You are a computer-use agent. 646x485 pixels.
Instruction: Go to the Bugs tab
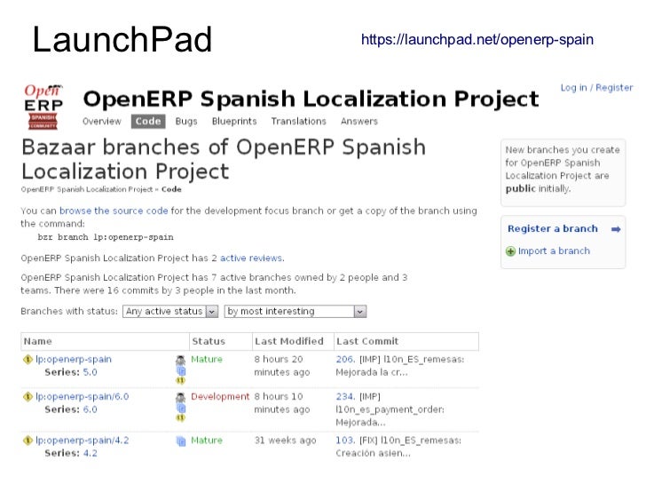point(186,121)
